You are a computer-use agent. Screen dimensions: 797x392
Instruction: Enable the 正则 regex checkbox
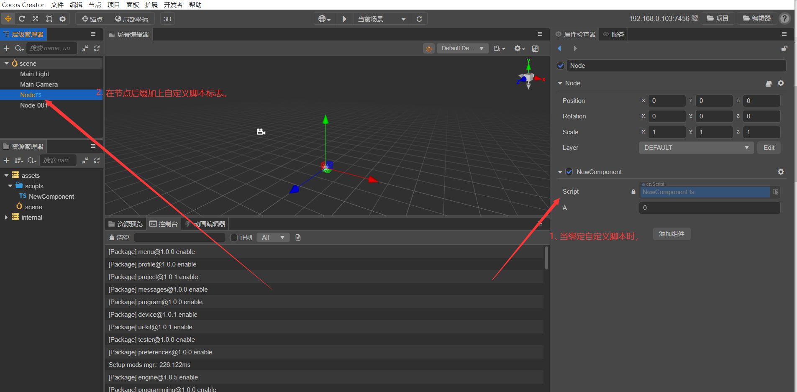coord(234,238)
